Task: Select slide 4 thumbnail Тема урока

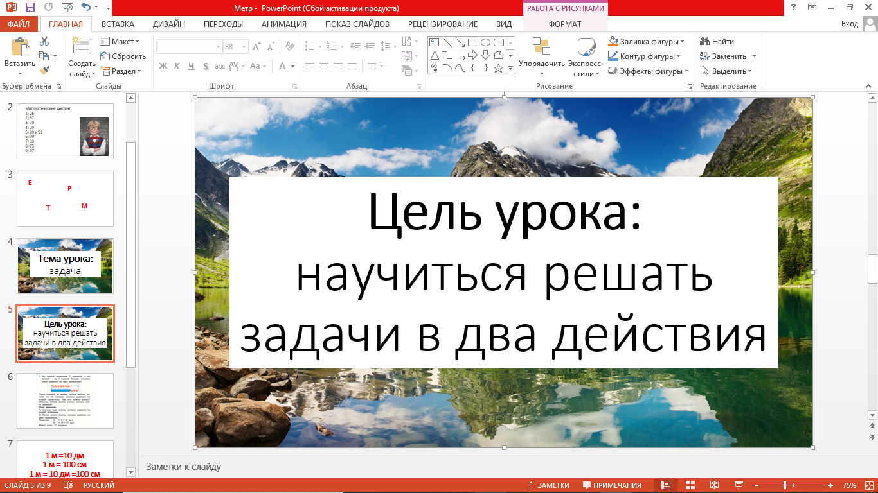Action: click(65, 266)
